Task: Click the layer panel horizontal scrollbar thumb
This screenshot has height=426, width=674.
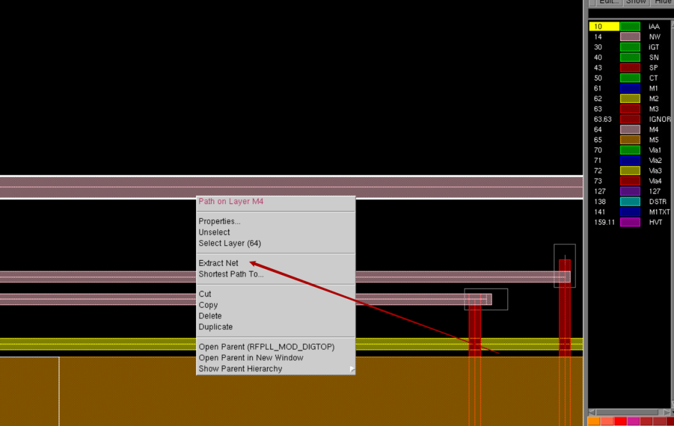Action: (627, 412)
